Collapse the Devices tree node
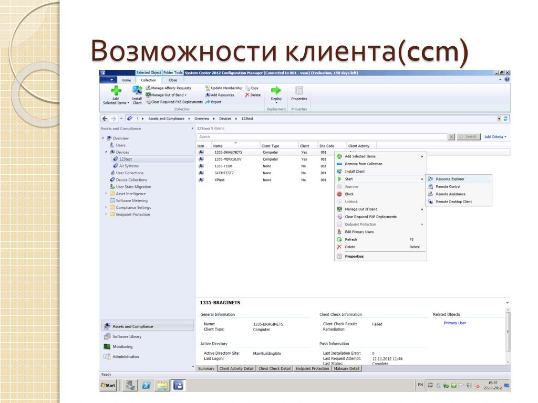This screenshot has height=403, width=538. point(106,152)
